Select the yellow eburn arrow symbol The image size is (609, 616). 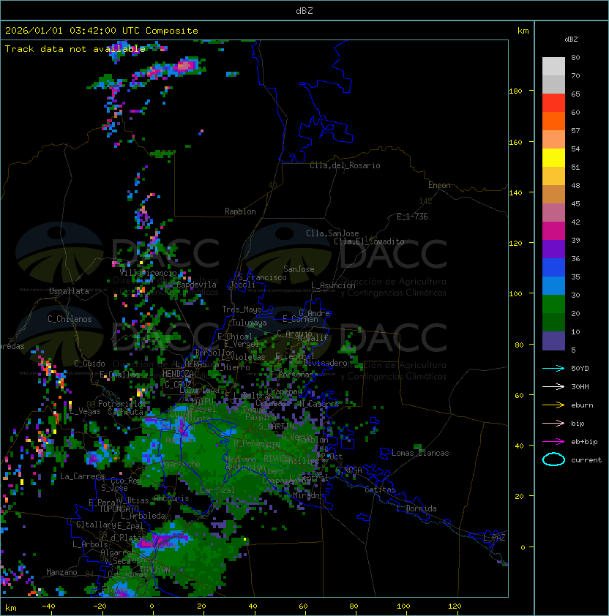point(553,405)
